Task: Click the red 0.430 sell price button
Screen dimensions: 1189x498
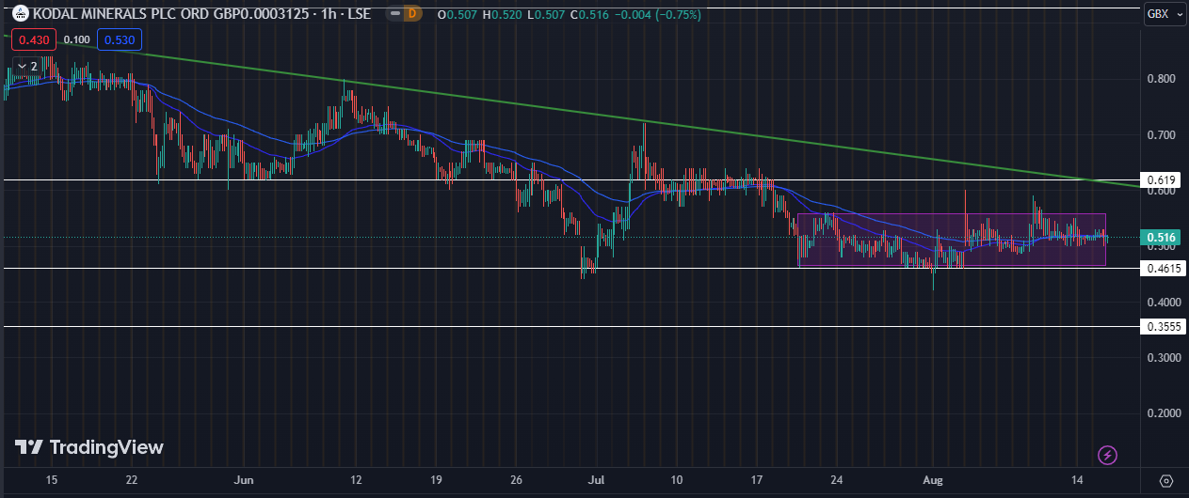Action: pos(35,39)
